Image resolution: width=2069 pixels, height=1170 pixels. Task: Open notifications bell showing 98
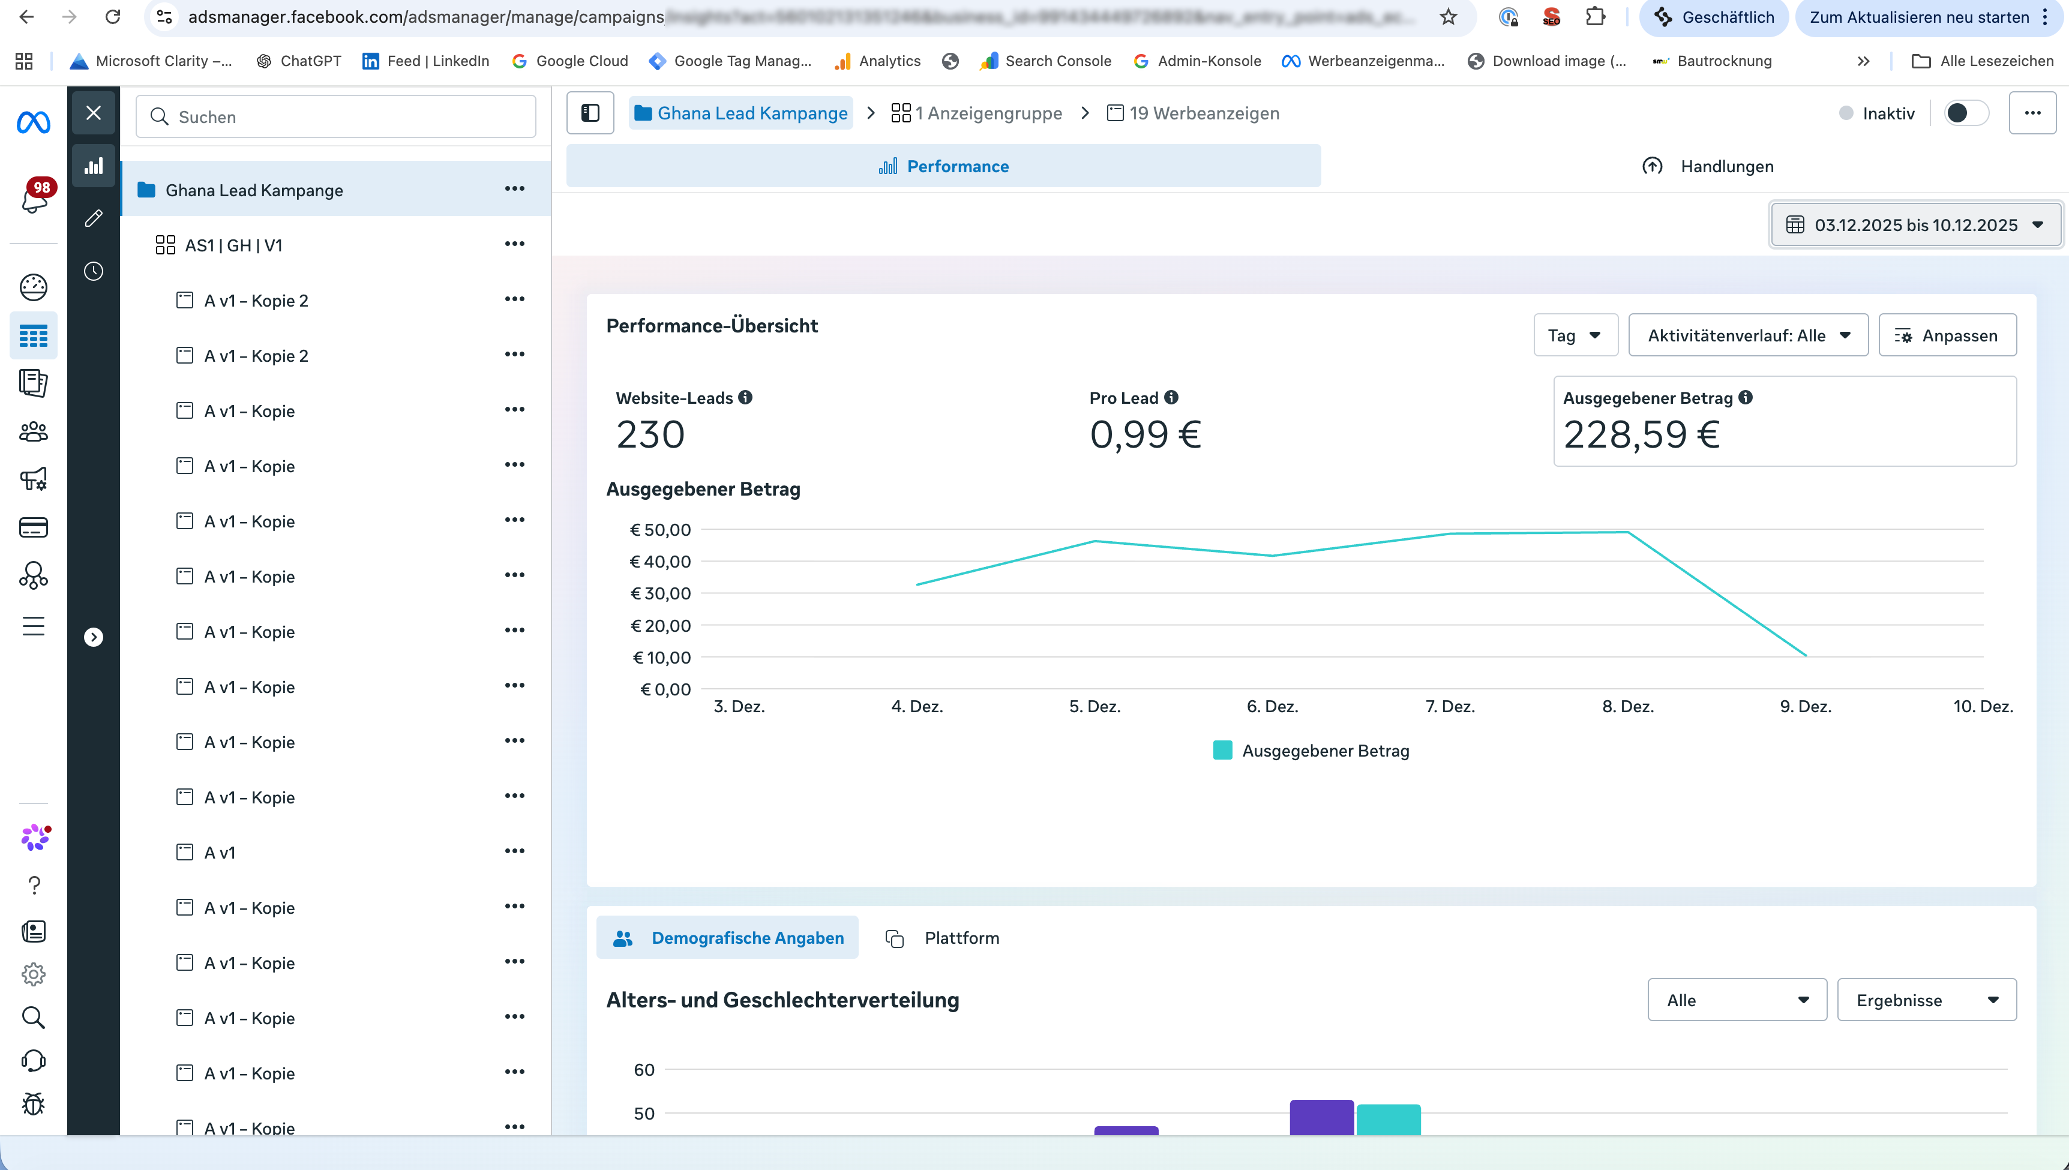[x=35, y=197]
